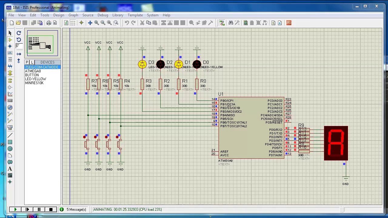
Task: Pan the view with the four-arrow icon
Action: coord(90,23)
